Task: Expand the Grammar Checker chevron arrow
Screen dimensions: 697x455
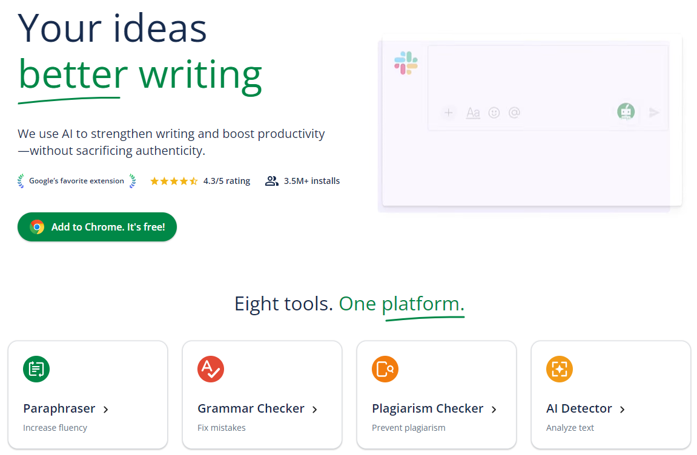Action: pos(315,410)
